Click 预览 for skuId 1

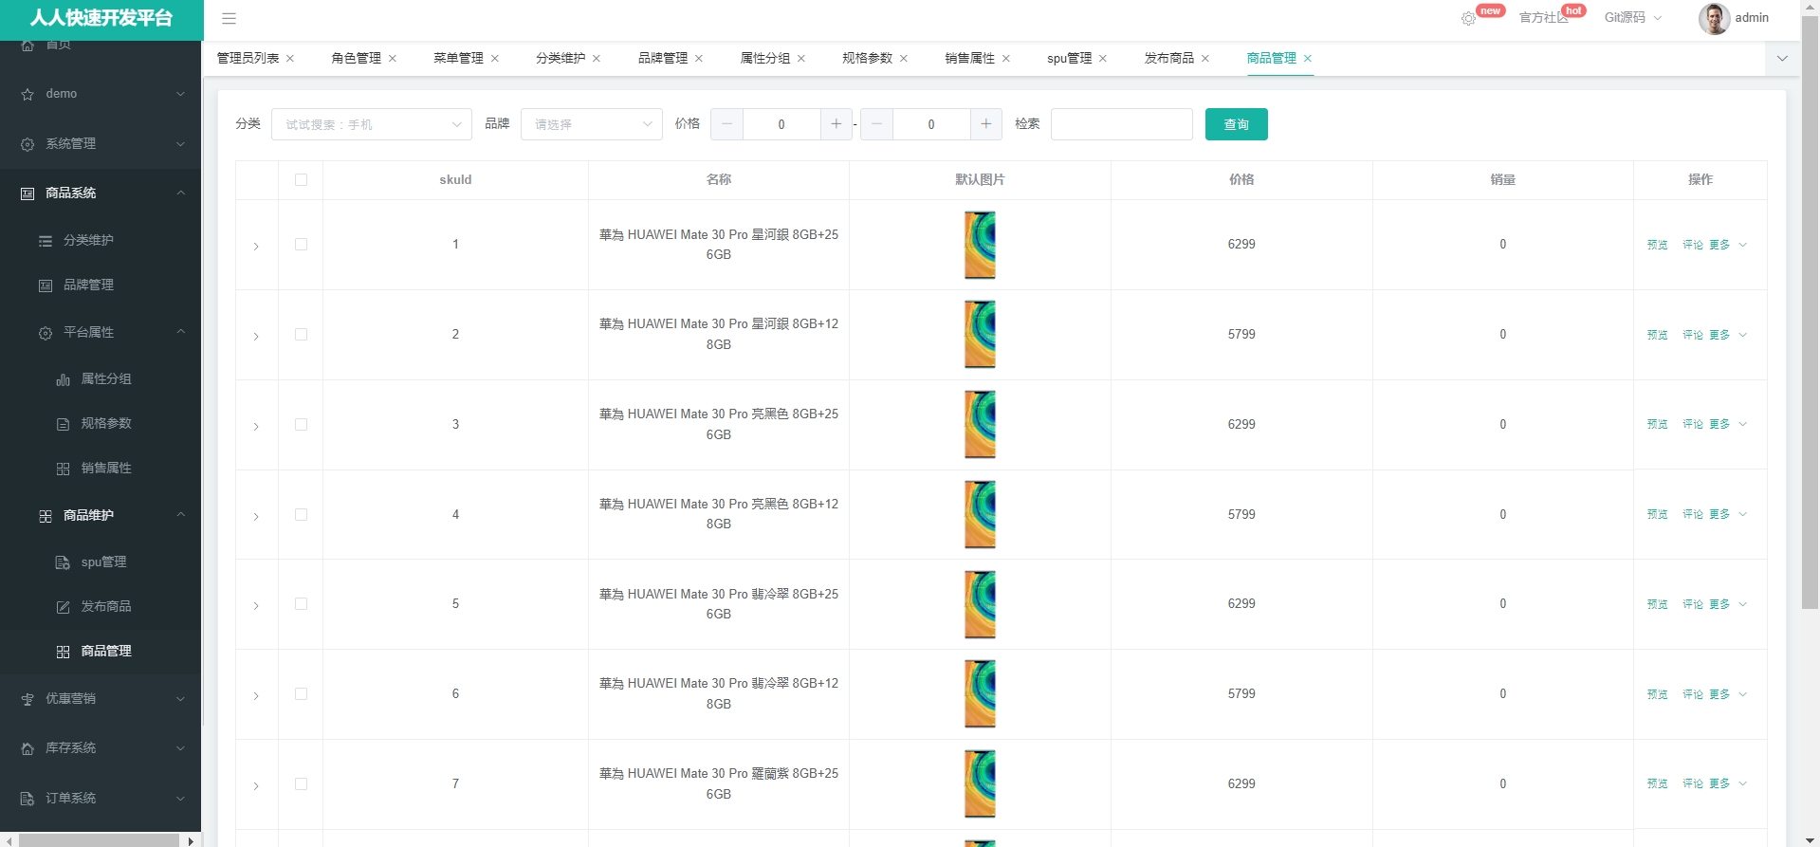(1658, 245)
